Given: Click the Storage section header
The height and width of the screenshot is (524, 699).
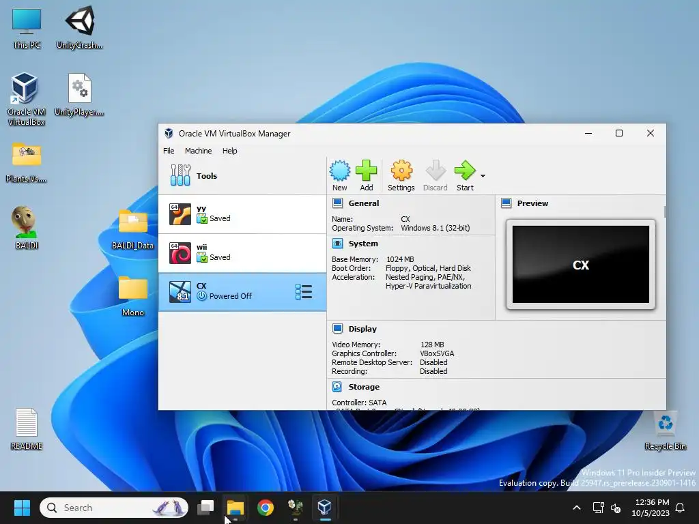Looking at the screenshot, I should 364,387.
